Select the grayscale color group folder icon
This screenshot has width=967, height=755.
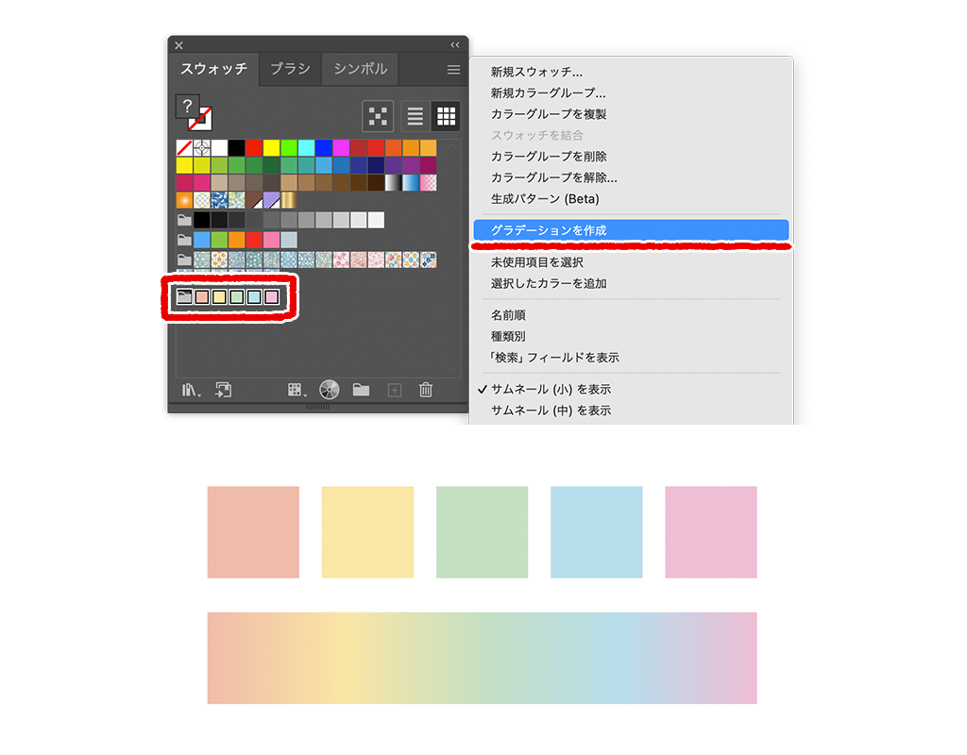click(184, 220)
